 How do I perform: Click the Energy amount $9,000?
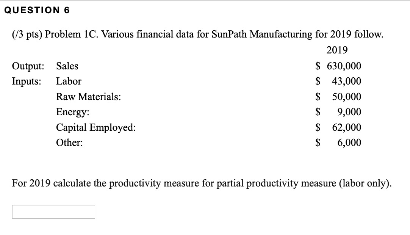click(x=343, y=112)
